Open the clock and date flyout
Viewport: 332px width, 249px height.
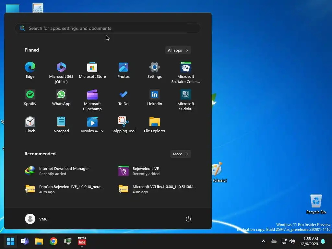pyautogui.click(x=309, y=241)
